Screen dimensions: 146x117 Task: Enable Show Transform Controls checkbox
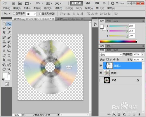click(40, 14)
